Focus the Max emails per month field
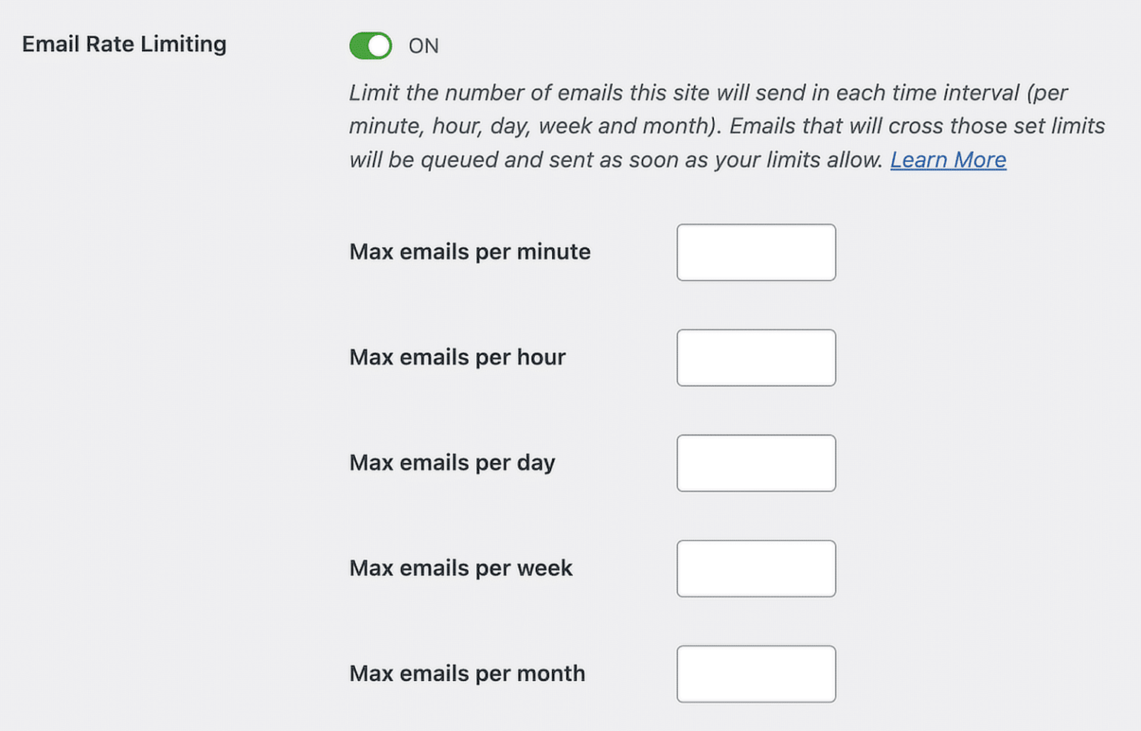The image size is (1141, 731). pos(755,674)
